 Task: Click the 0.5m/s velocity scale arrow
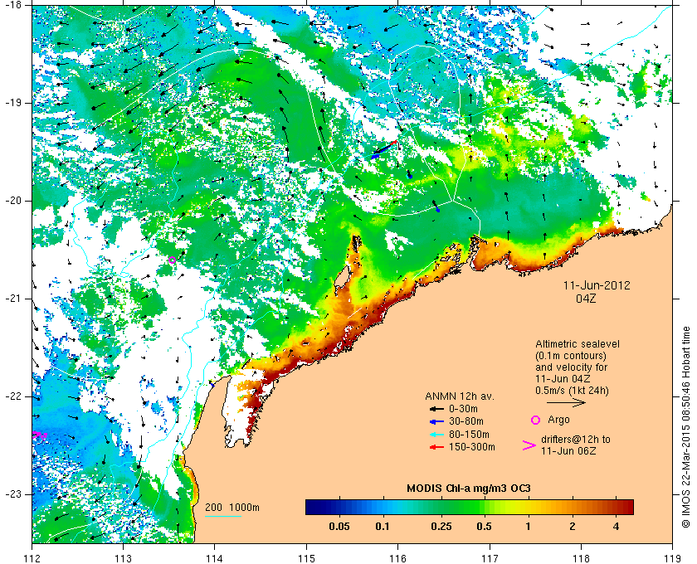(566, 403)
